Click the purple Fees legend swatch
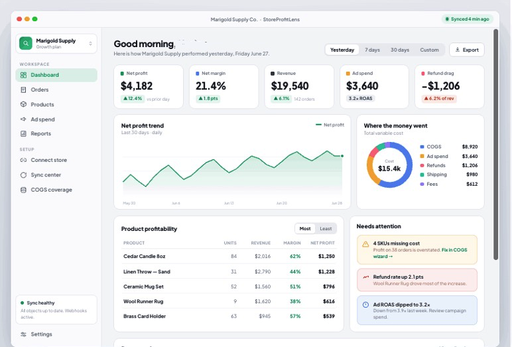Screen dimensions: 512x347 click(422, 184)
